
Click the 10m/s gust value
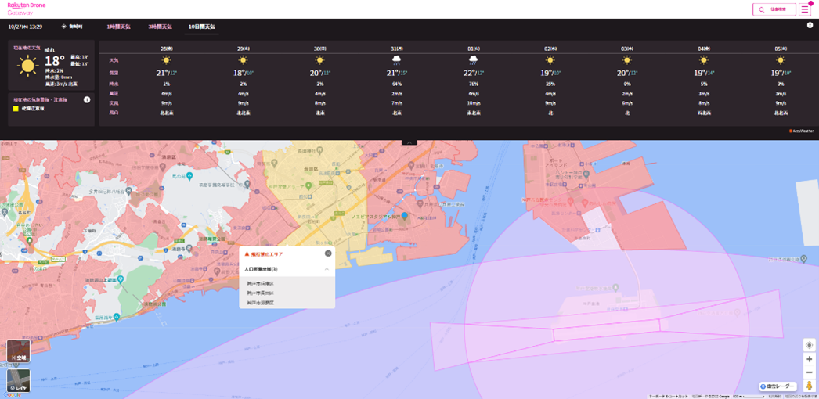pos(473,103)
